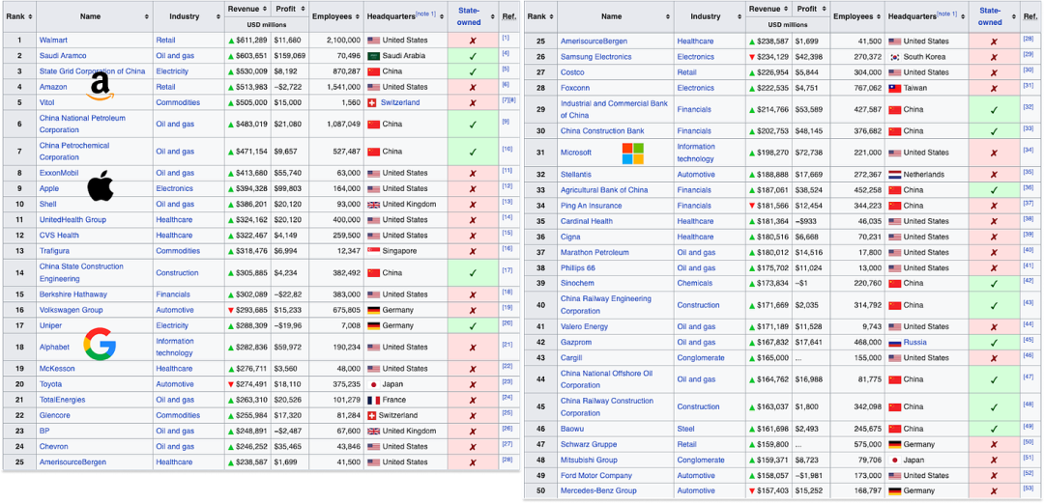Screen dimensions: 1044x503
Task: Click the red down arrow in Volkswagen Group's revenue
Action: point(231,310)
